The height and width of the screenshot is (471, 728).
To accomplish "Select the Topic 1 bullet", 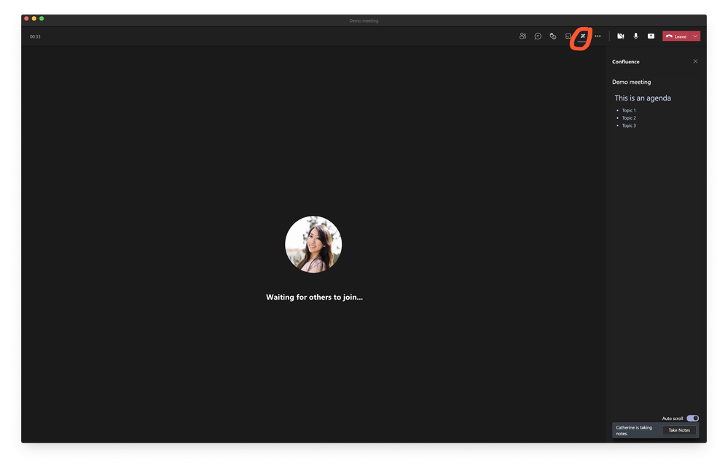I will [629, 111].
